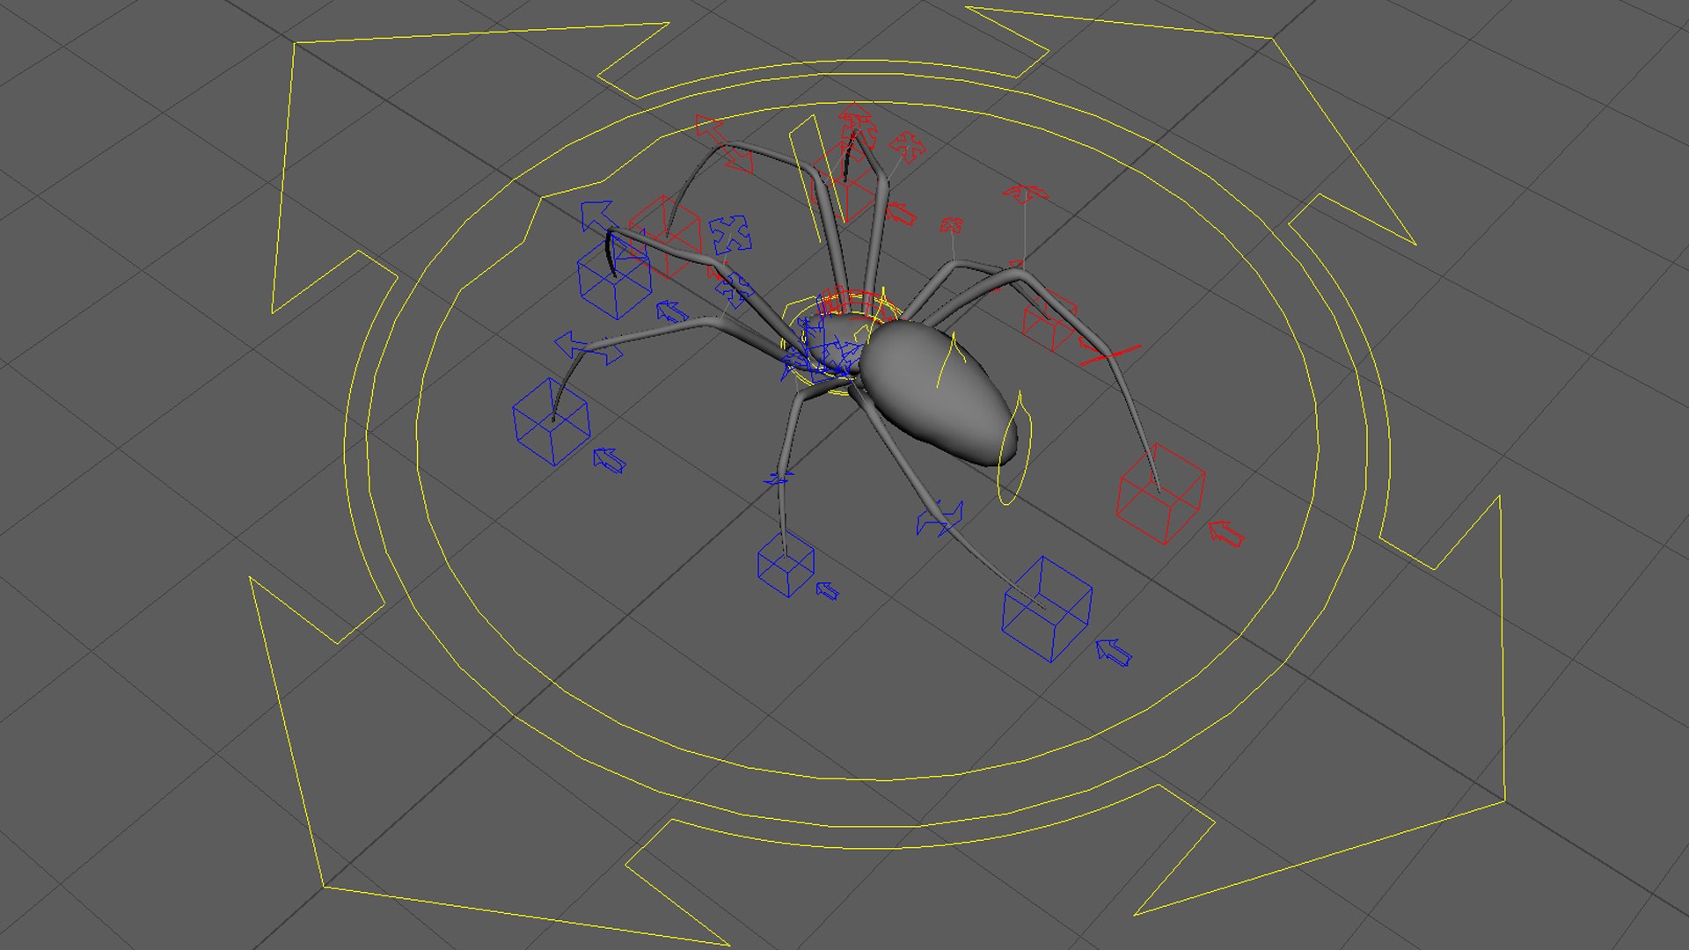
Task: Select the red foot cube beside the abdomen tip
Action: click(x=1160, y=493)
